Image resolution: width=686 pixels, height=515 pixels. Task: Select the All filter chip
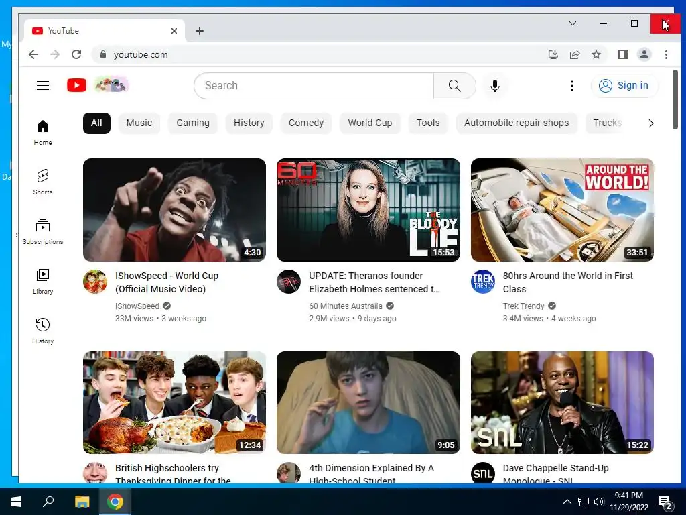[x=96, y=123]
